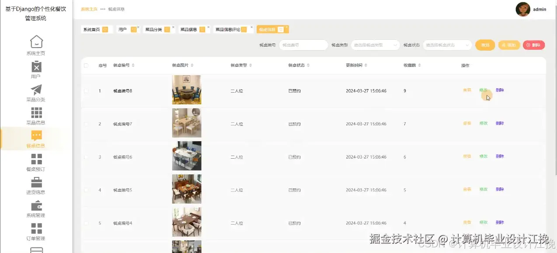557x253 pixels.
Task: Toggle the select-all checkbox in table header
Action: 86,66
